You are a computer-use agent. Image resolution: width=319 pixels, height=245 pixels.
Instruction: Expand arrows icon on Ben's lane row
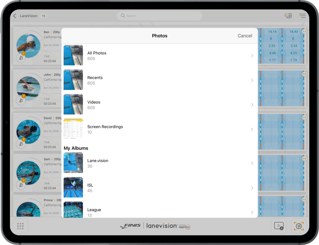[x=304, y=31]
